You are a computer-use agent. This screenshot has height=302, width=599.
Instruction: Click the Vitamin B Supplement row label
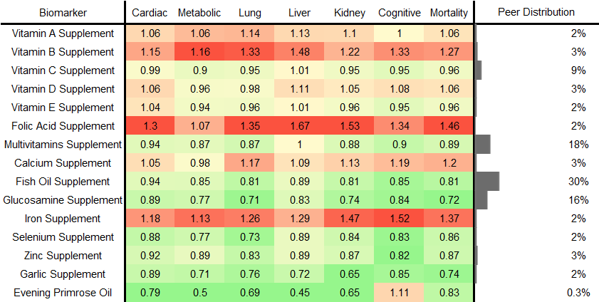(64, 52)
